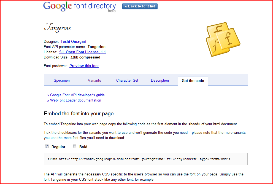Open the SIL Open Font License link
273x184 pixels.
pos(82,52)
